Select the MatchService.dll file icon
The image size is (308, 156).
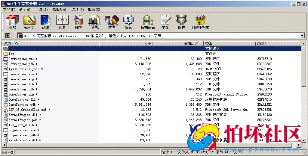tap(5, 140)
